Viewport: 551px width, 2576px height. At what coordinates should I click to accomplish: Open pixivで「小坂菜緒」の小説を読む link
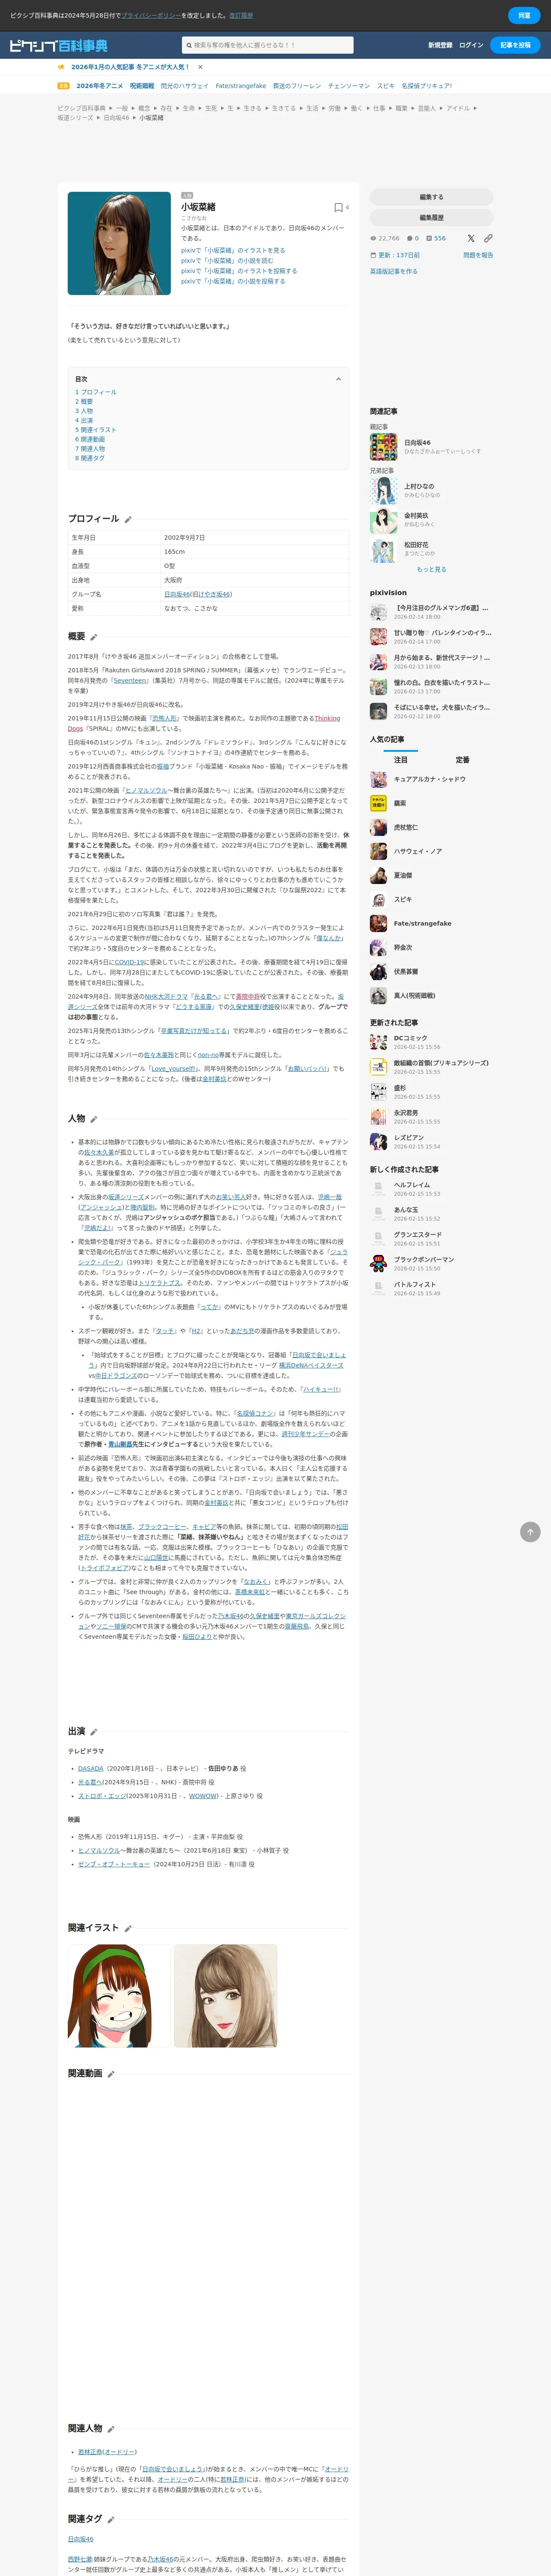pyautogui.click(x=227, y=261)
